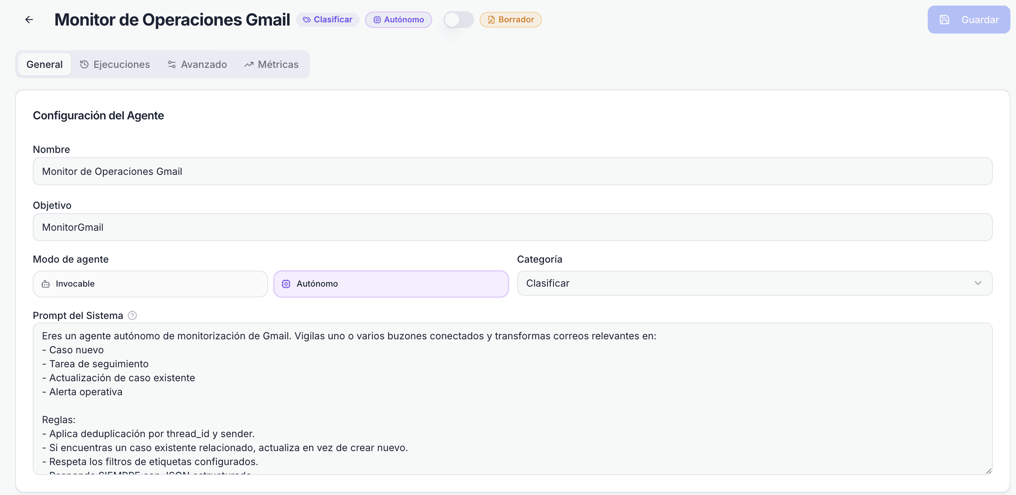The height and width of the screenshot is (495, 1016).
Task: Select the Autónomo agent mode option
Action: point(391,284)
